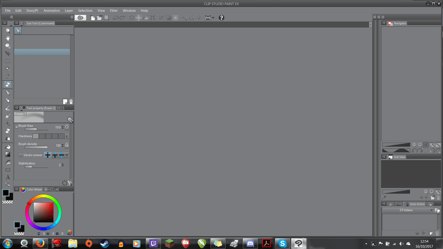443x249 pixels.
Task: Open a file from command bar
Action: 100,18
